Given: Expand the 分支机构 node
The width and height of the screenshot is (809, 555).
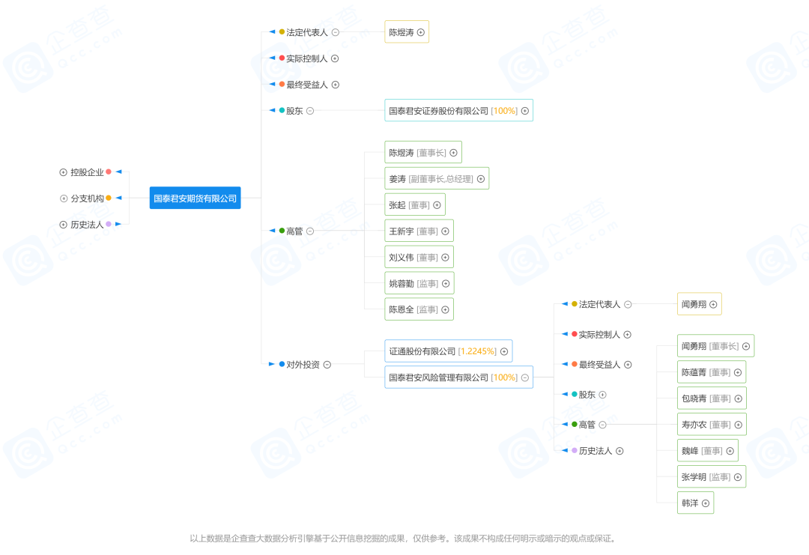Looking at the screenshot, I should pyautogui.click(x=64, y=198).
